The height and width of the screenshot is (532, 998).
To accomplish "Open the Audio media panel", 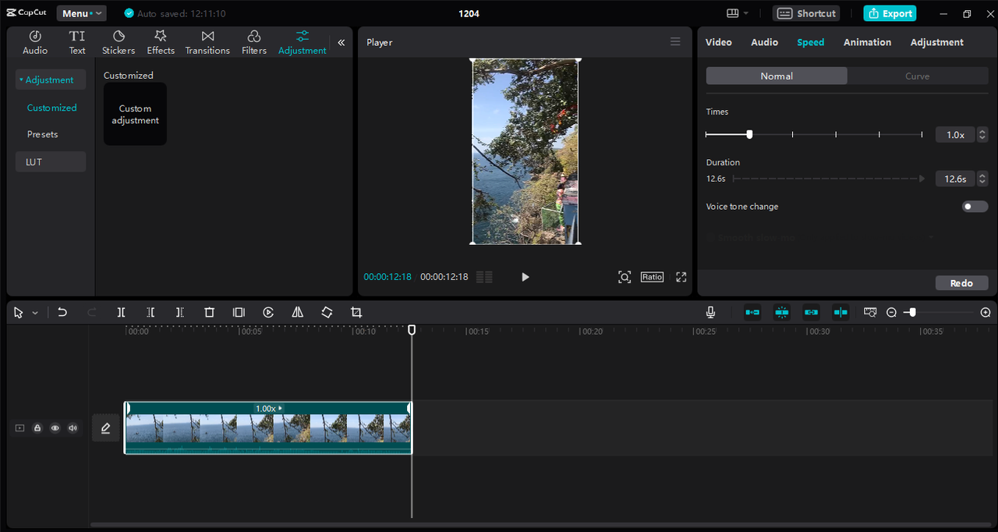I will 35,42.
